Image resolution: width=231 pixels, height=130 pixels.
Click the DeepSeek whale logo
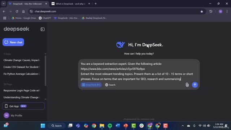point(121,45)
